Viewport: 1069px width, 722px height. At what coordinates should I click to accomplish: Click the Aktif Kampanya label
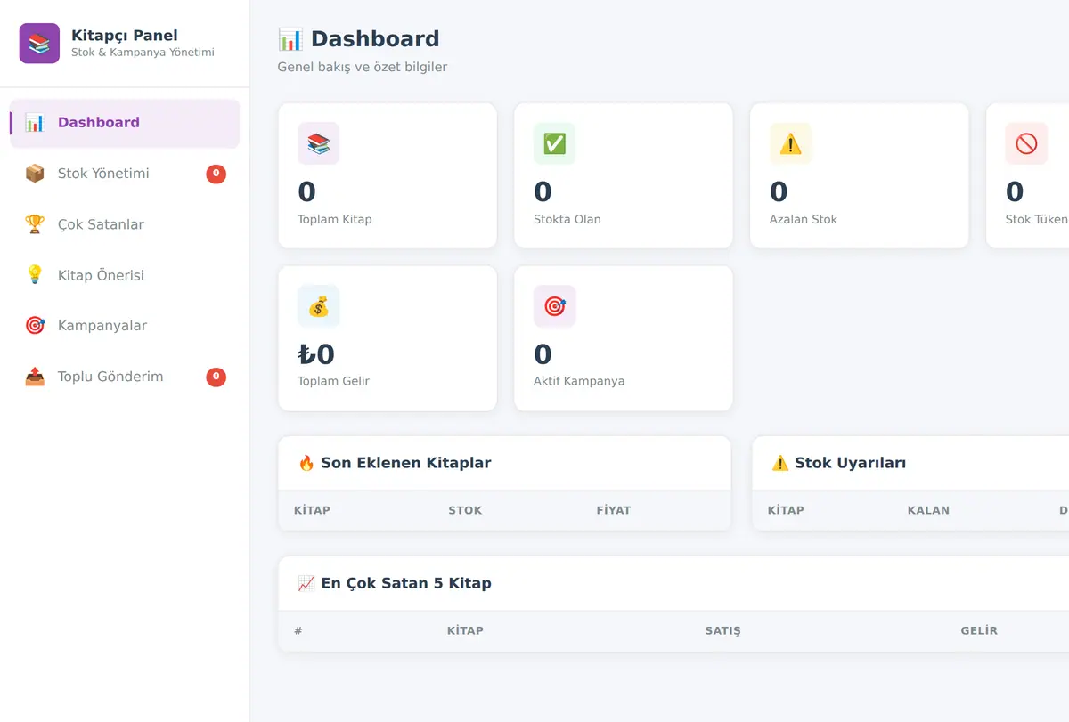[579, 381]
